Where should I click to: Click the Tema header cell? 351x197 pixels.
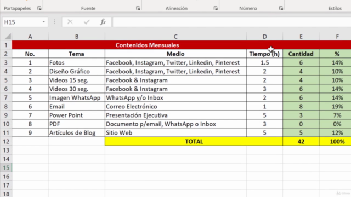pyautogui.click(x=77, y=54)
